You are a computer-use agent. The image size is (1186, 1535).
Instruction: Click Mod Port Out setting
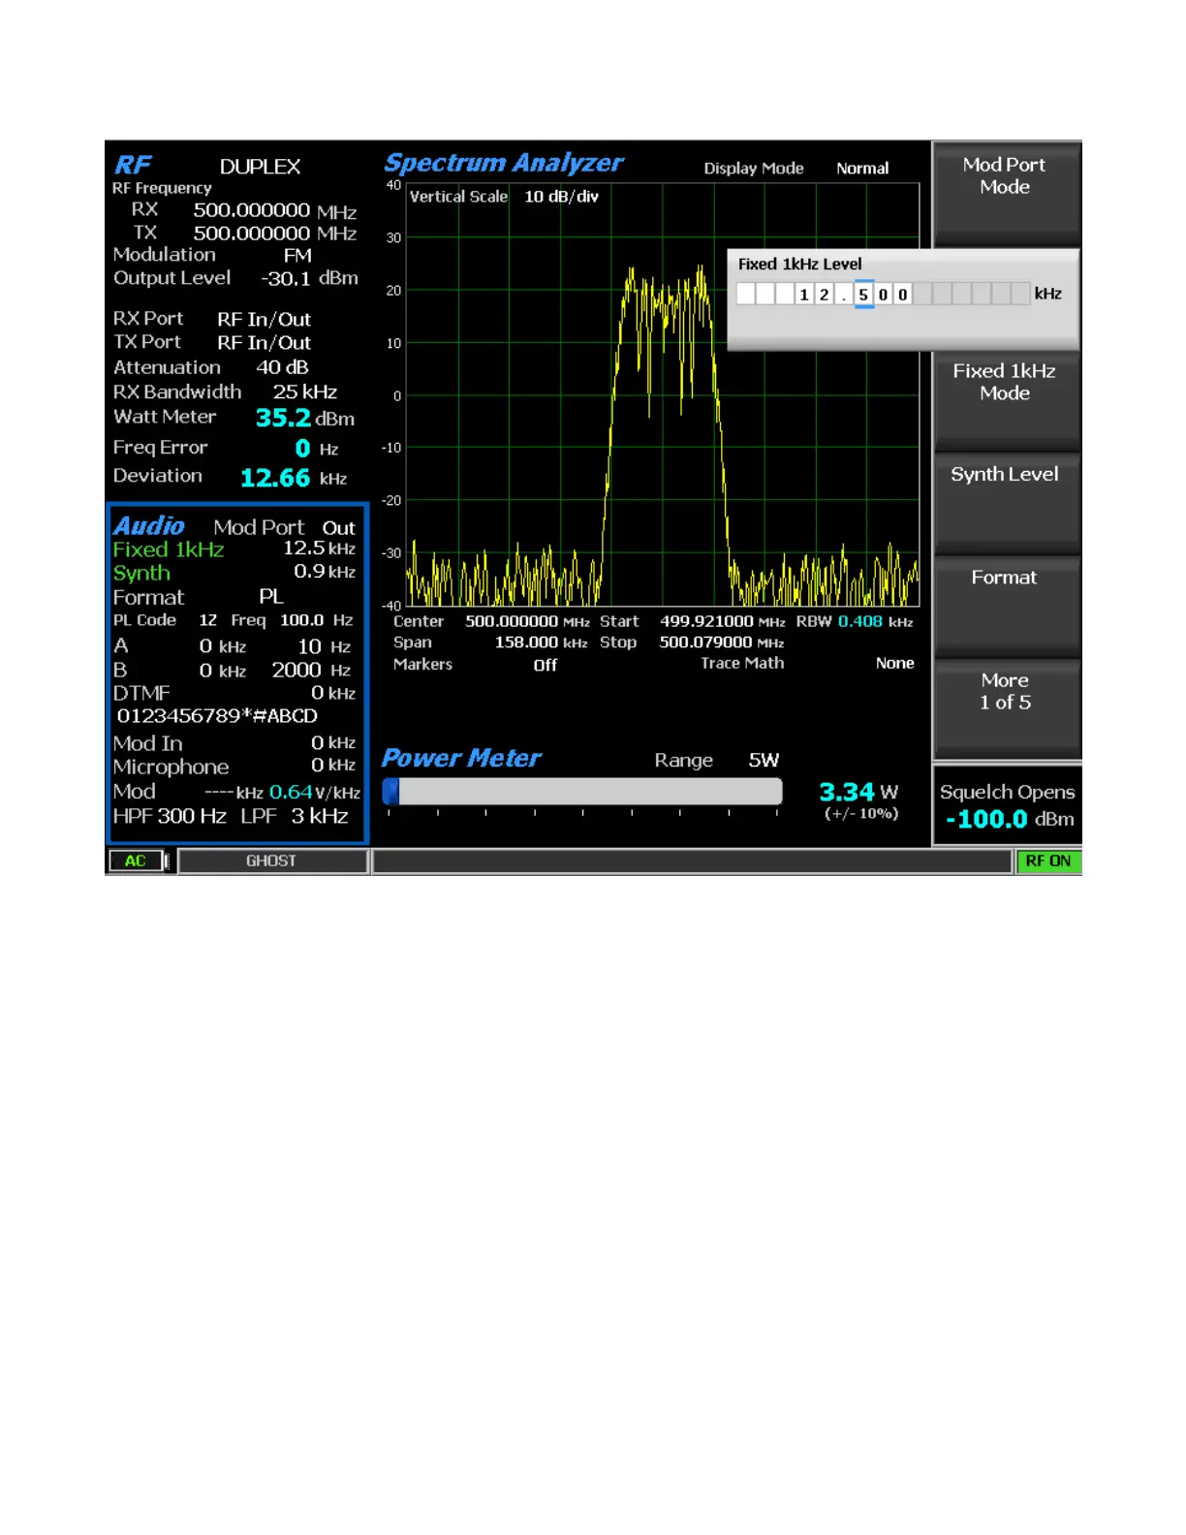(338, 528)
